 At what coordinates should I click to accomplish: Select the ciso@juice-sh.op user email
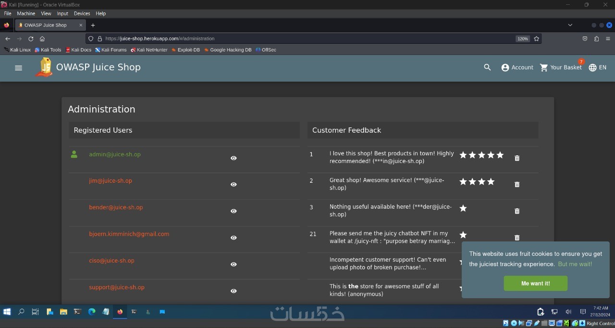tap(111, 261)
